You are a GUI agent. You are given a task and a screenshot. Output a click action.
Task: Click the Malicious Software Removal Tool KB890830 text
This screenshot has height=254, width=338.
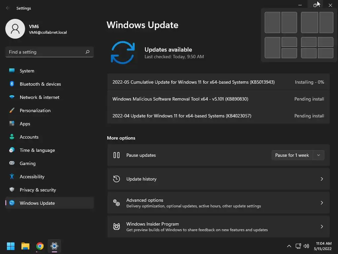coord(180,99)
